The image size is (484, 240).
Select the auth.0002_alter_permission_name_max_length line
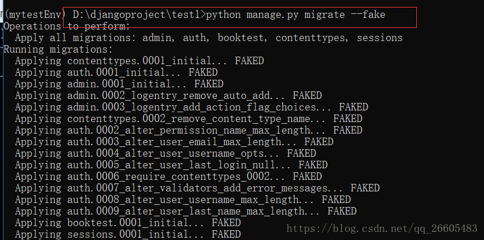point(188,130)
